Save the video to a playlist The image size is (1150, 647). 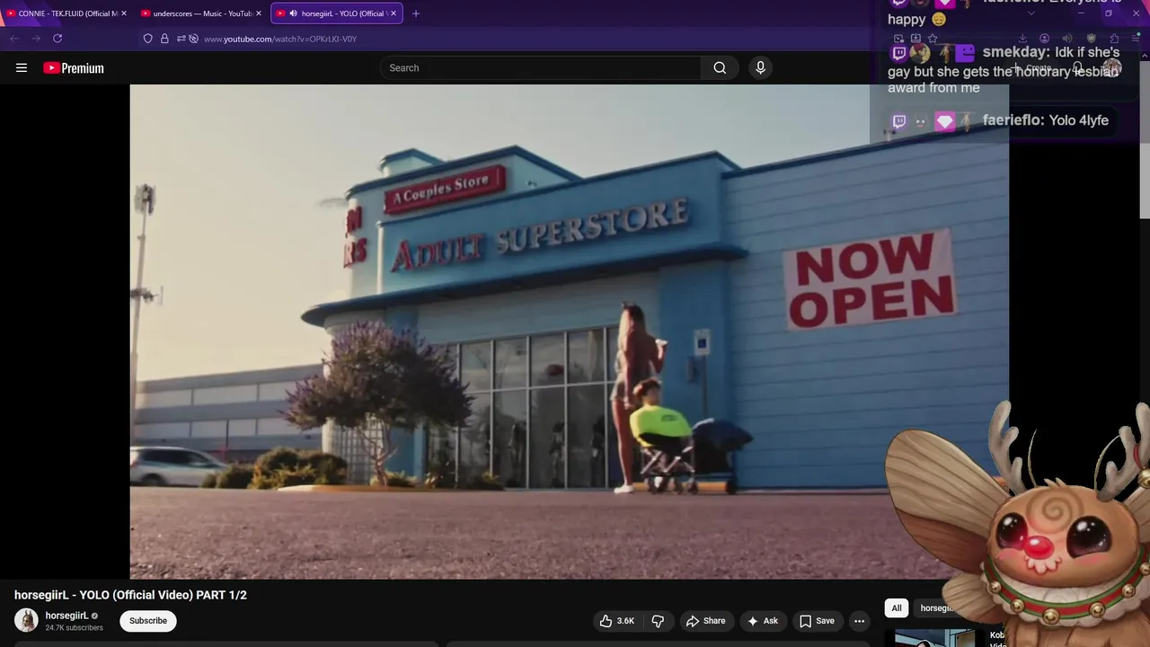click(x=818, y=621)
